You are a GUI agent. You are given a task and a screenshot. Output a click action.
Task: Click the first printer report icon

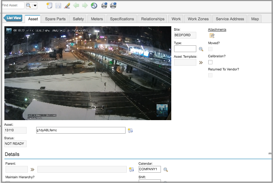point(104,6)
